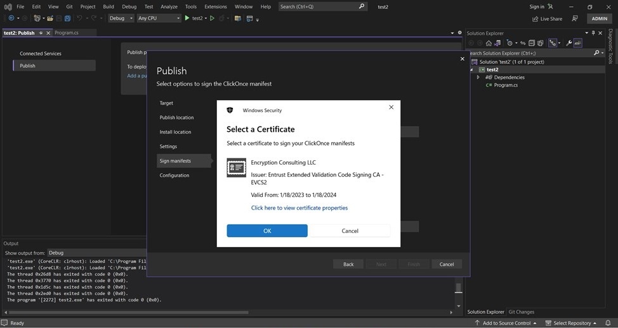Sync with active document arrows icon
This screenshot has width=618, height=328.
click(x=523, y=43)
